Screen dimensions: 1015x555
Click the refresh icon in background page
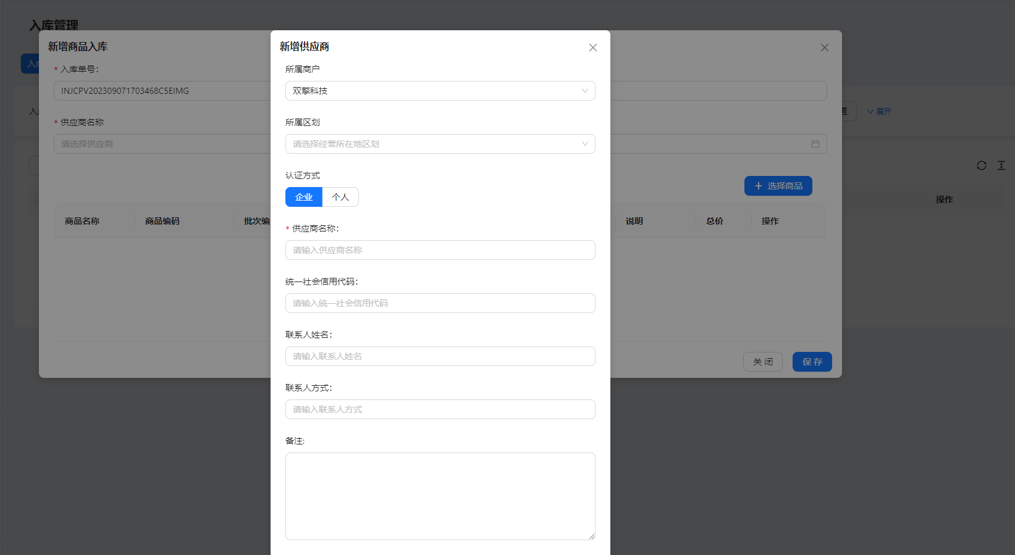(x=982, y=165)
